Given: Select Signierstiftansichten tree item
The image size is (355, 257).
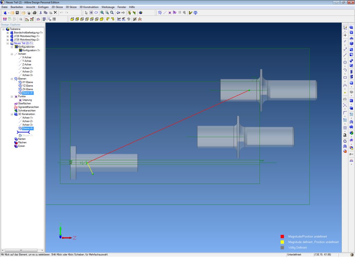Looking at the screenshot, I should click(x=28, y=107).
